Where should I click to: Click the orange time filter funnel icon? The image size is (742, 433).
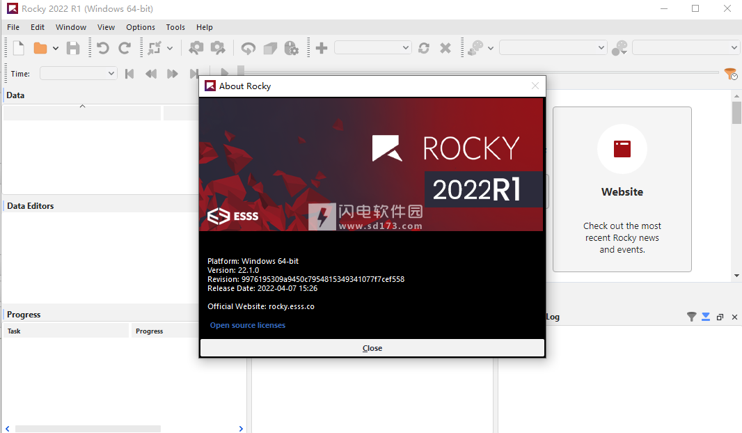pyautogui.click(x=731, y=73)
